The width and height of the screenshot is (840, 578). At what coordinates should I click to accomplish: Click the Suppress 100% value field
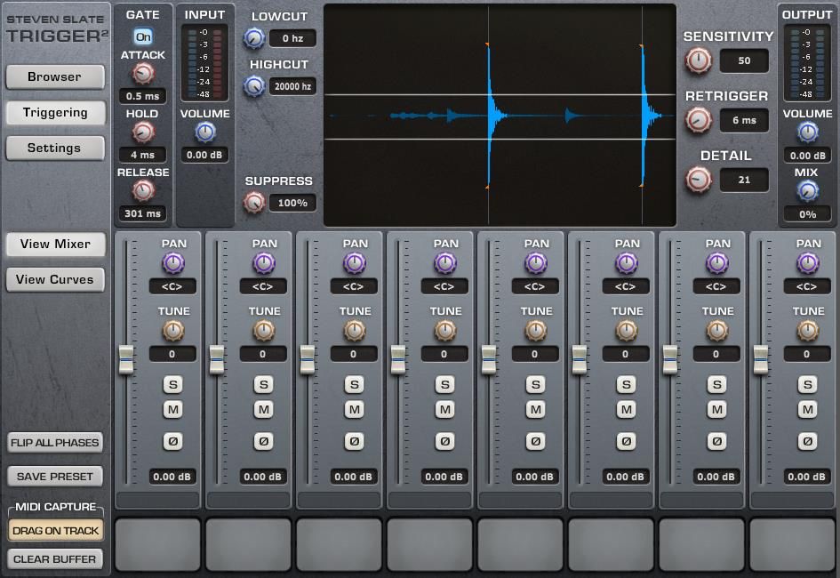pos(292,203)
